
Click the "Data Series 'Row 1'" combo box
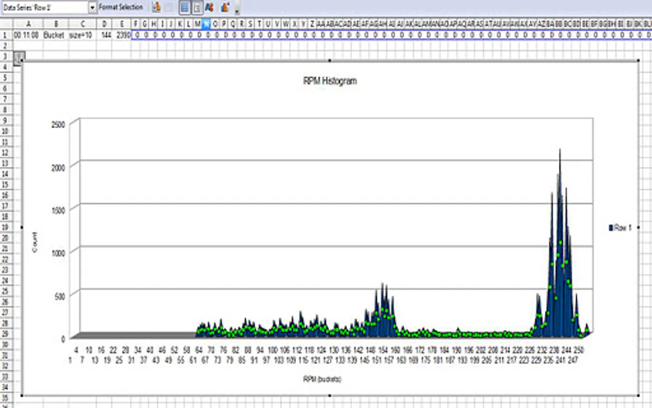(44, 7)
